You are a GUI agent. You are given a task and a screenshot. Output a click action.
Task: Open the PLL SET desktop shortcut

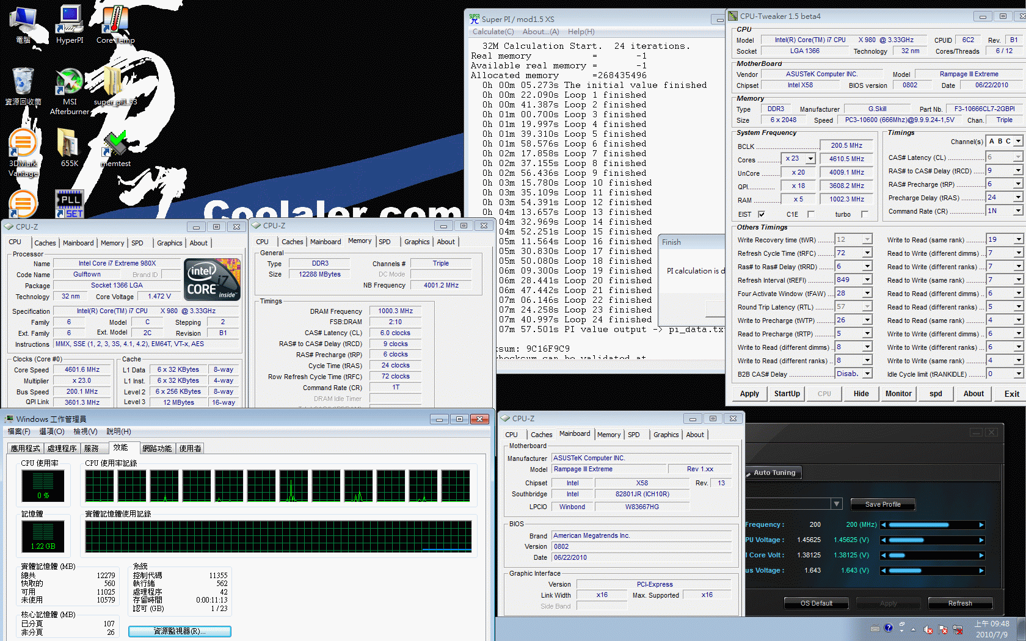click(70, 204)
